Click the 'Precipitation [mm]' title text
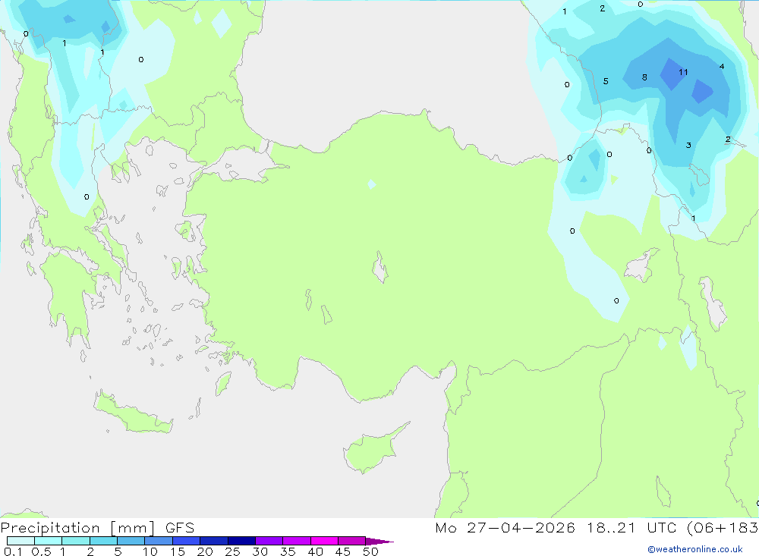The image size is (759, 556). (x=78, y=528)
